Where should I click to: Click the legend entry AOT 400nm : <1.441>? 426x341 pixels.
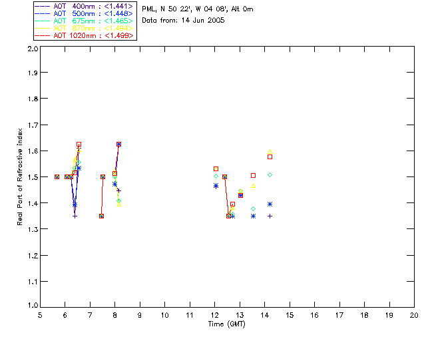[84, 6]
